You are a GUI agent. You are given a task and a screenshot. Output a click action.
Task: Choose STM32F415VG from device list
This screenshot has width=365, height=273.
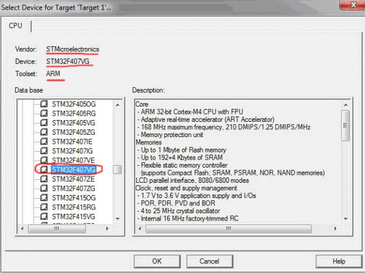pyautogui.click(x=74, y=216)
